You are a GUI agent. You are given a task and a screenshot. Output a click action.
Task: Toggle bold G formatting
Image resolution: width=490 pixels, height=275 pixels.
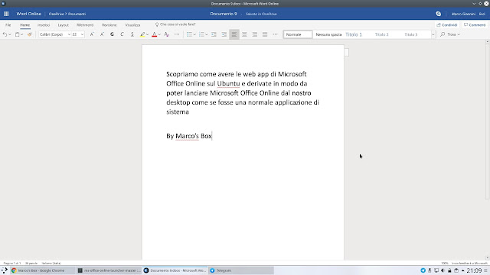[112, 34]
